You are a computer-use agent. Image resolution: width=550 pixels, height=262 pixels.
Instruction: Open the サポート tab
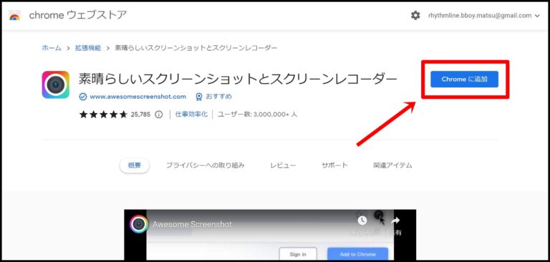point(334,165)
